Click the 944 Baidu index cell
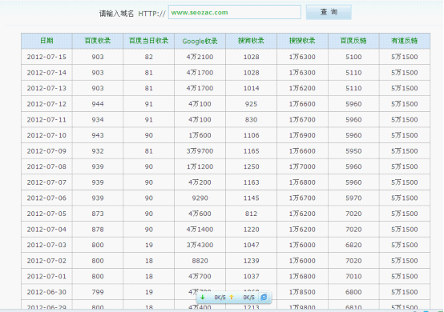The width and height of the screenshot is (444, 312). pyautogui.click(x=98, y=104)
